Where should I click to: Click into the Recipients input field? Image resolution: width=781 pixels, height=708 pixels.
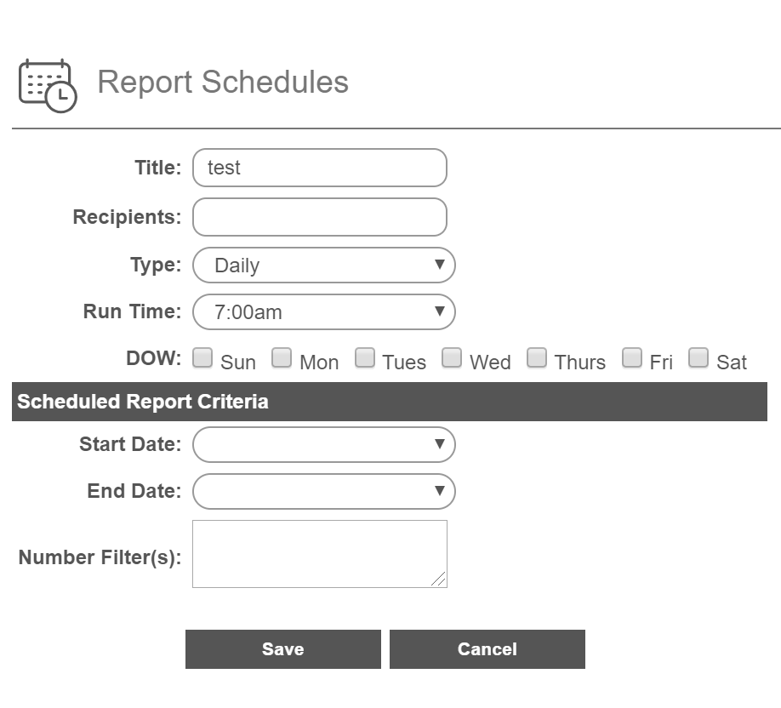tap(320, 217)
